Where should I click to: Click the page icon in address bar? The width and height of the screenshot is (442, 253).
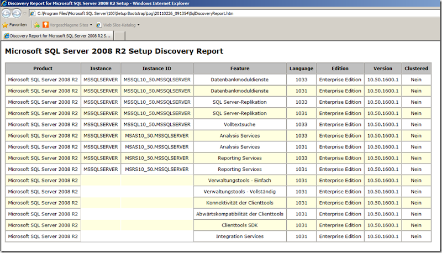click(x=33, y=13)
